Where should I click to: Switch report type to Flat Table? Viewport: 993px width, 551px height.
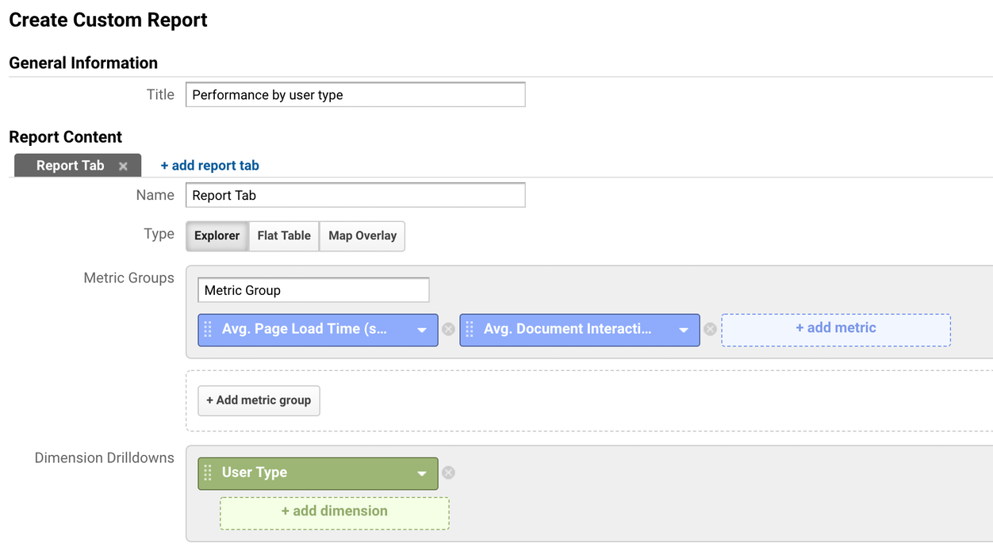(x=283, y=235)
